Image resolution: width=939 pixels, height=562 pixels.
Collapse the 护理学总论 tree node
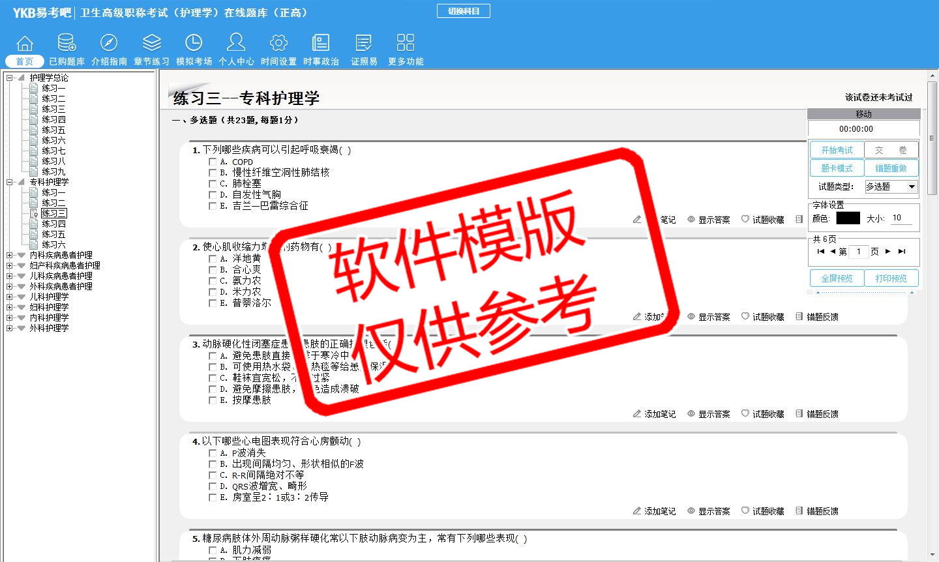pyautogui.click(x=10, y=78)
